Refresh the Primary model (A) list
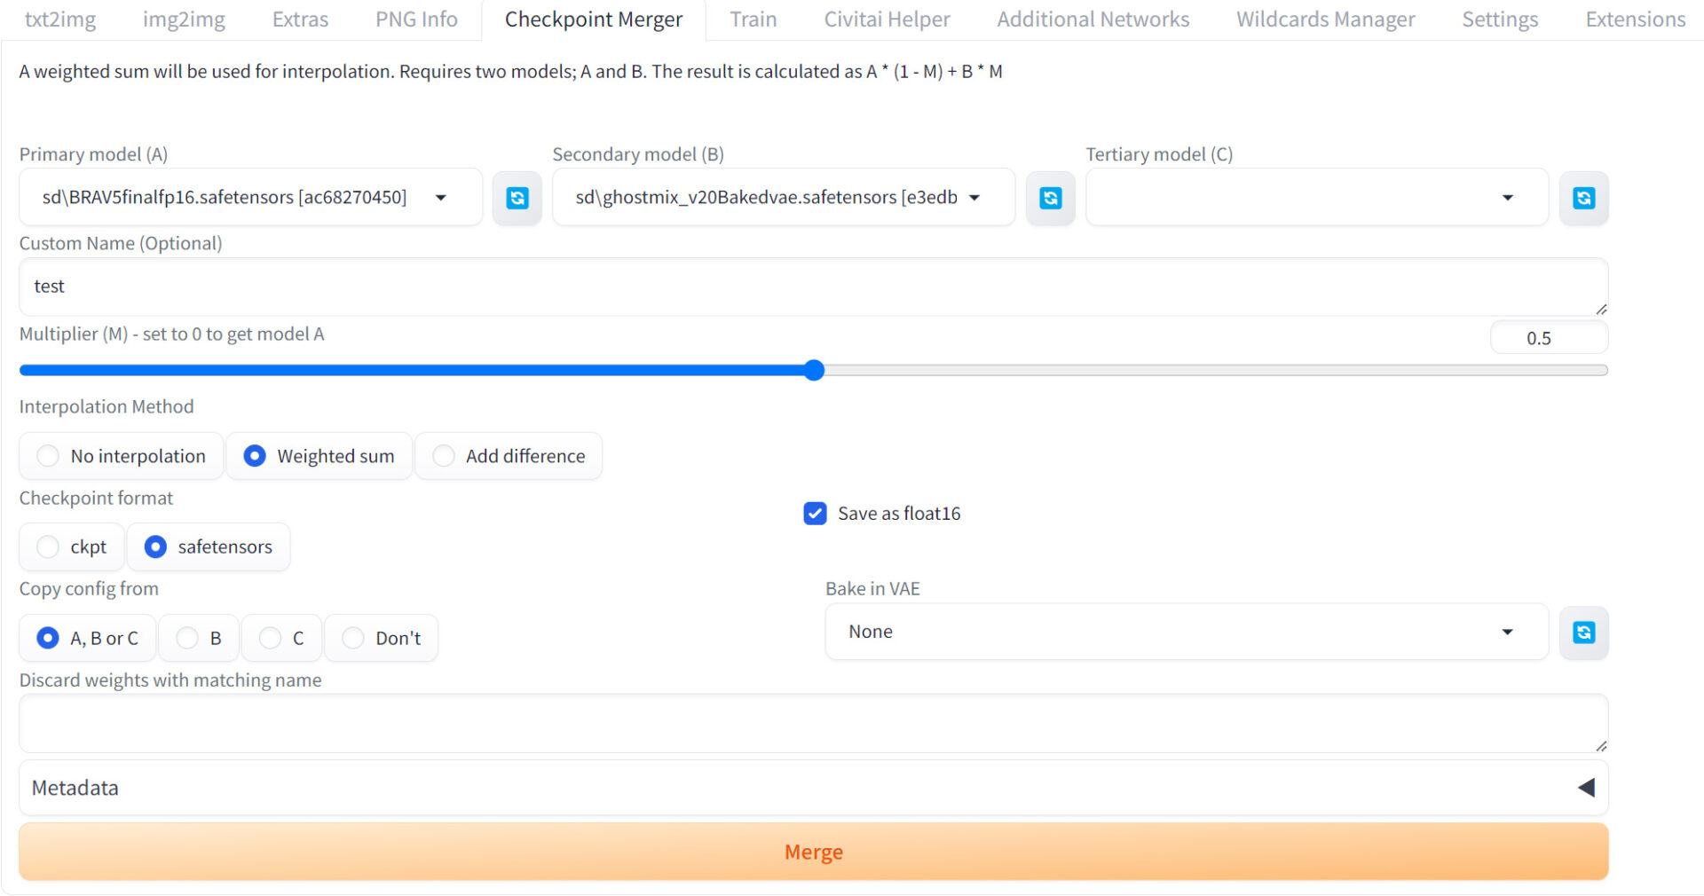The height and width of the screenshot is (896, 1704). (517, 197)
